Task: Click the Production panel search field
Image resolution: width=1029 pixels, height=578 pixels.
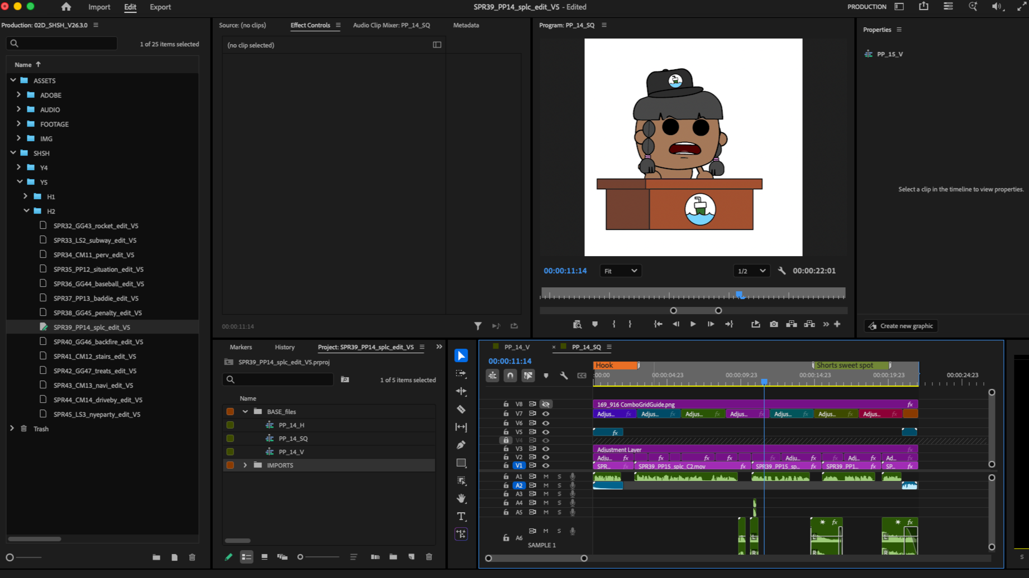Action: pyautogui.click(x=62, y=44)
